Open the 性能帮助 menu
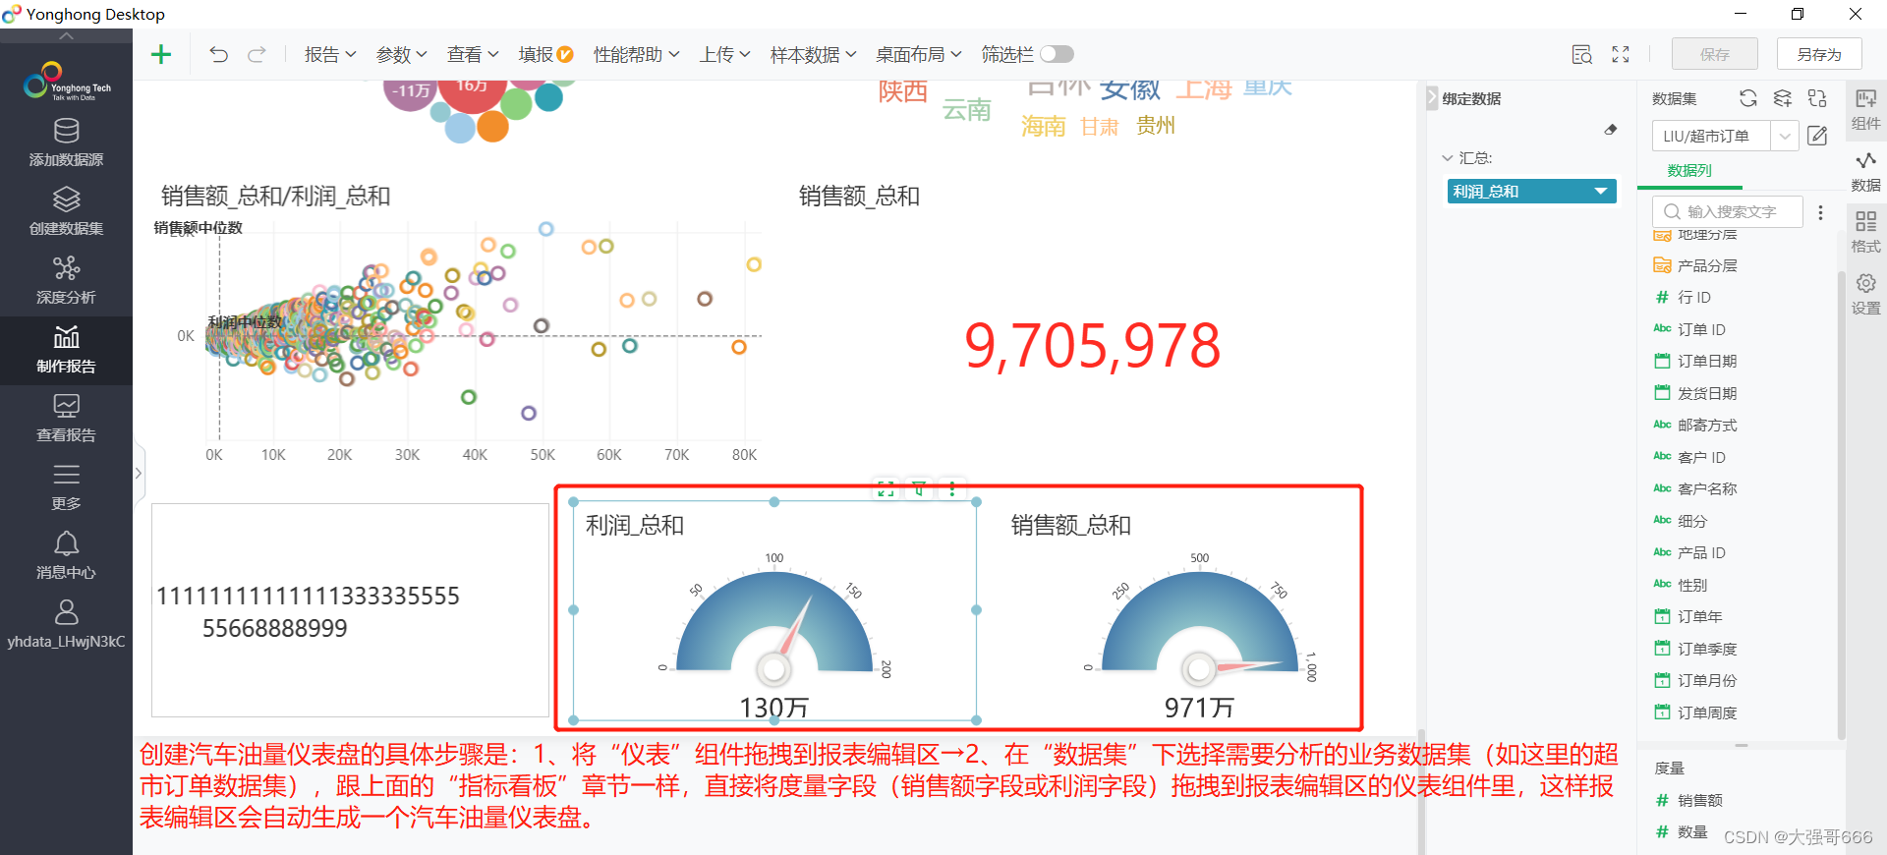The image size is (1887, 855). pos(636,55)
